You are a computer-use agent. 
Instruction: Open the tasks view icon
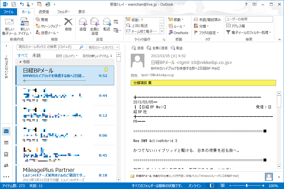[x=6, y=154]
